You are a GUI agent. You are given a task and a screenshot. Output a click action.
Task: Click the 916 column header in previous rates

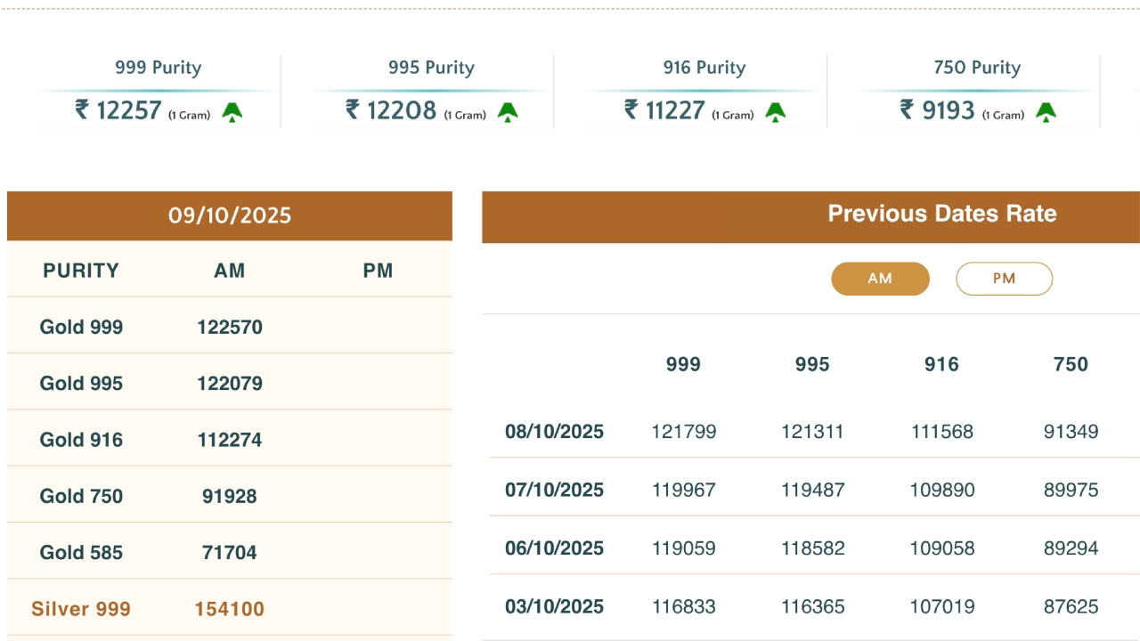tap(941, 364)
